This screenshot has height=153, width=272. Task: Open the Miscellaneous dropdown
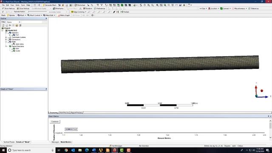239,8
